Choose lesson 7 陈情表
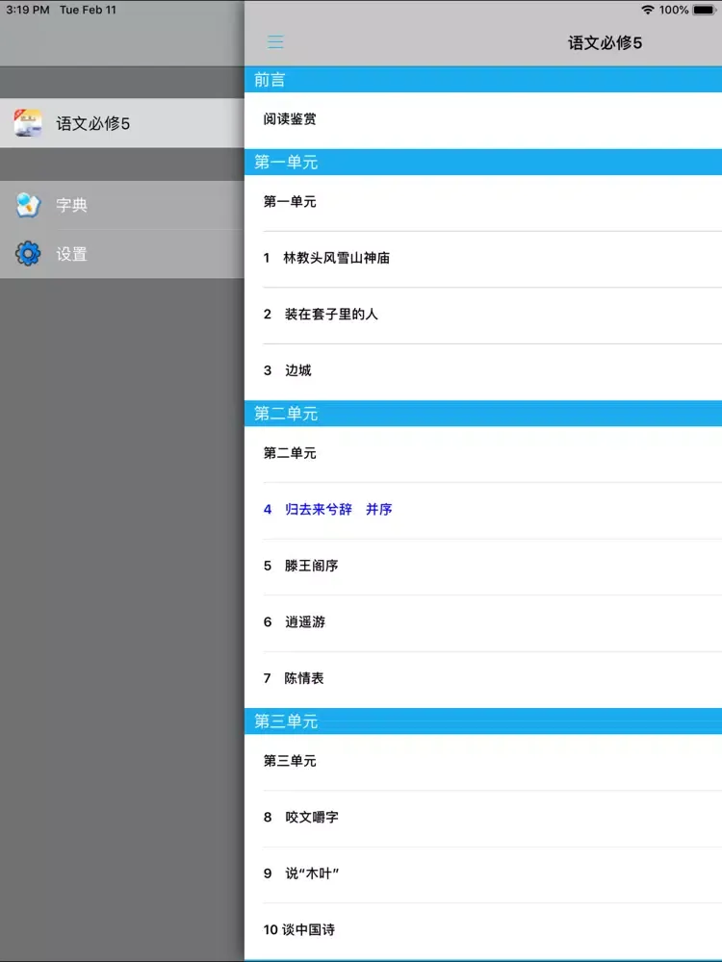722x962 pixels. 295,678
